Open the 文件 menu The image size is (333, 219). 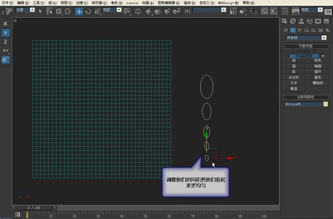pos(7,3)
